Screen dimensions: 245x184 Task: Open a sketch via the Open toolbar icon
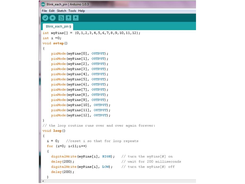point(68,18)
